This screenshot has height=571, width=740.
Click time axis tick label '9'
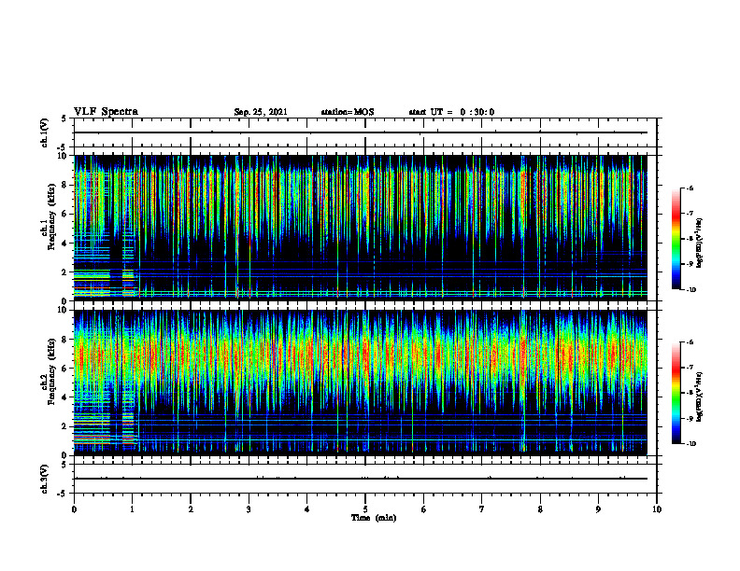[598, 509]
